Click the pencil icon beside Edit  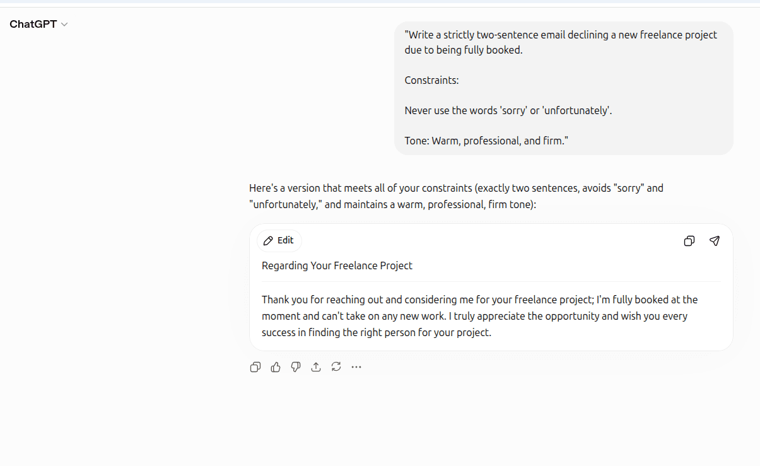[268, 241]
